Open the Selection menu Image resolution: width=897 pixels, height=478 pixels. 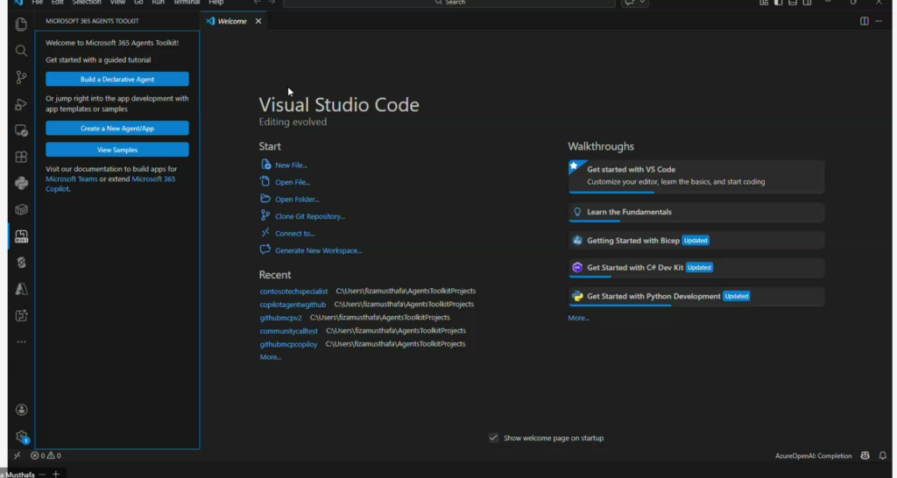87,3
